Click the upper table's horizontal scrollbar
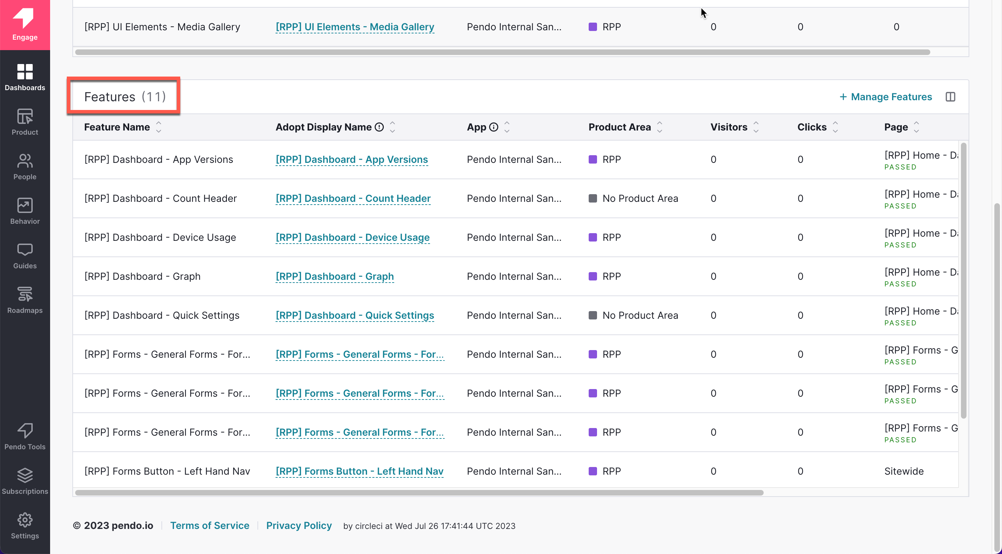Image resolution: width=1002 pixels, height=554 pixels. tap(502, 52)
